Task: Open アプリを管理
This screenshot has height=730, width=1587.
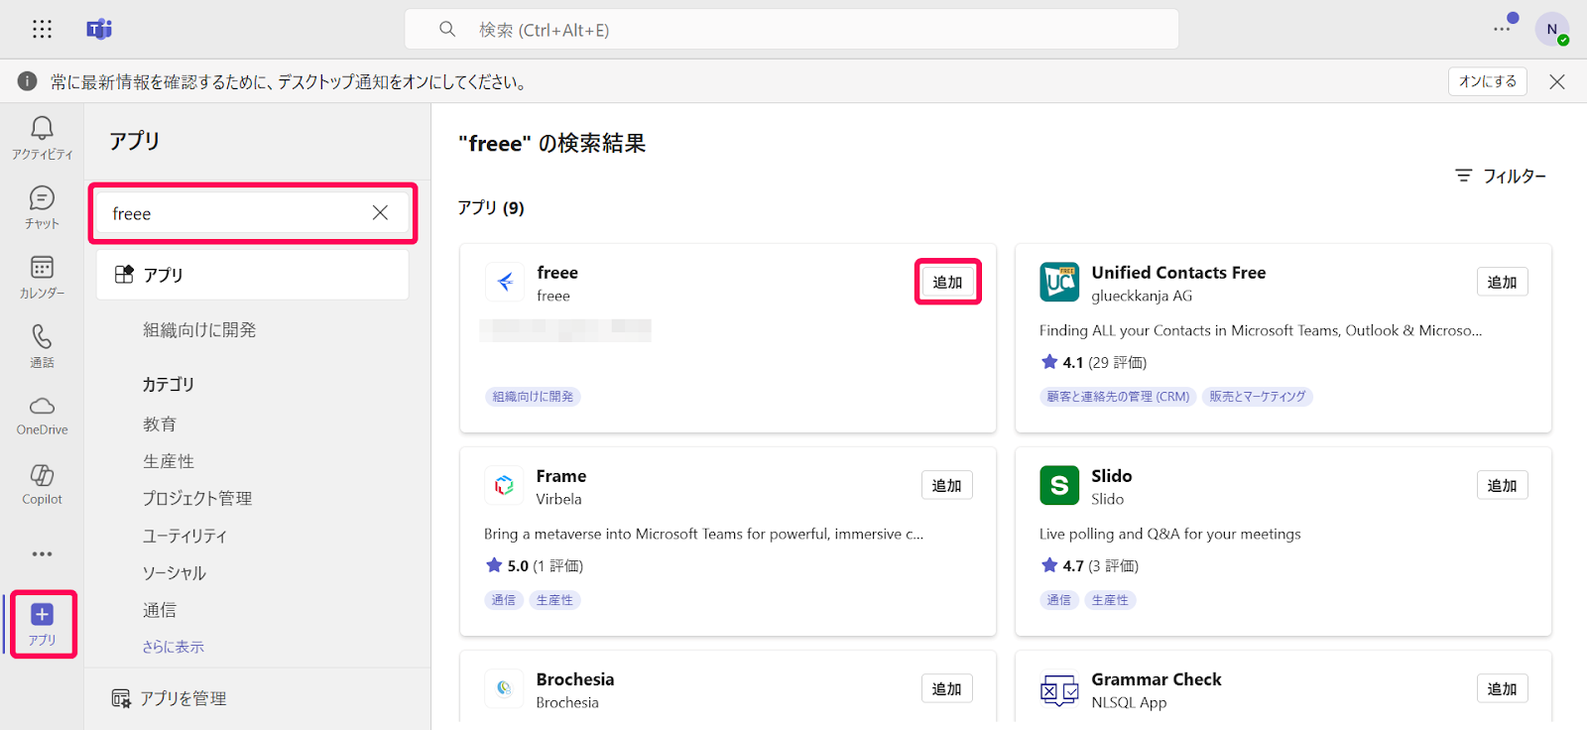Action: point(170,698)
